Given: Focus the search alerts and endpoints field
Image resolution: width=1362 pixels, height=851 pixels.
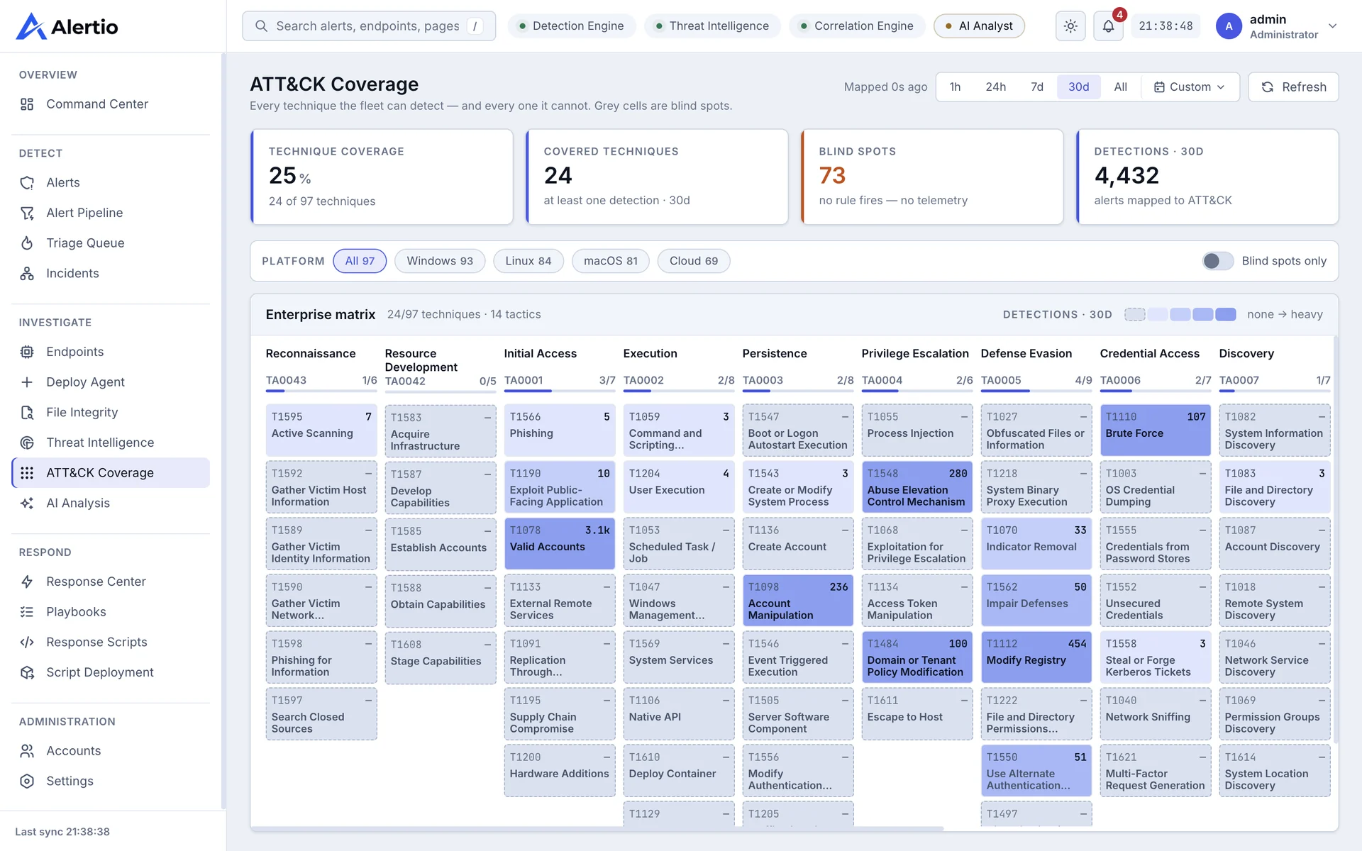Looking at the screenshot, I should [369, 26].
